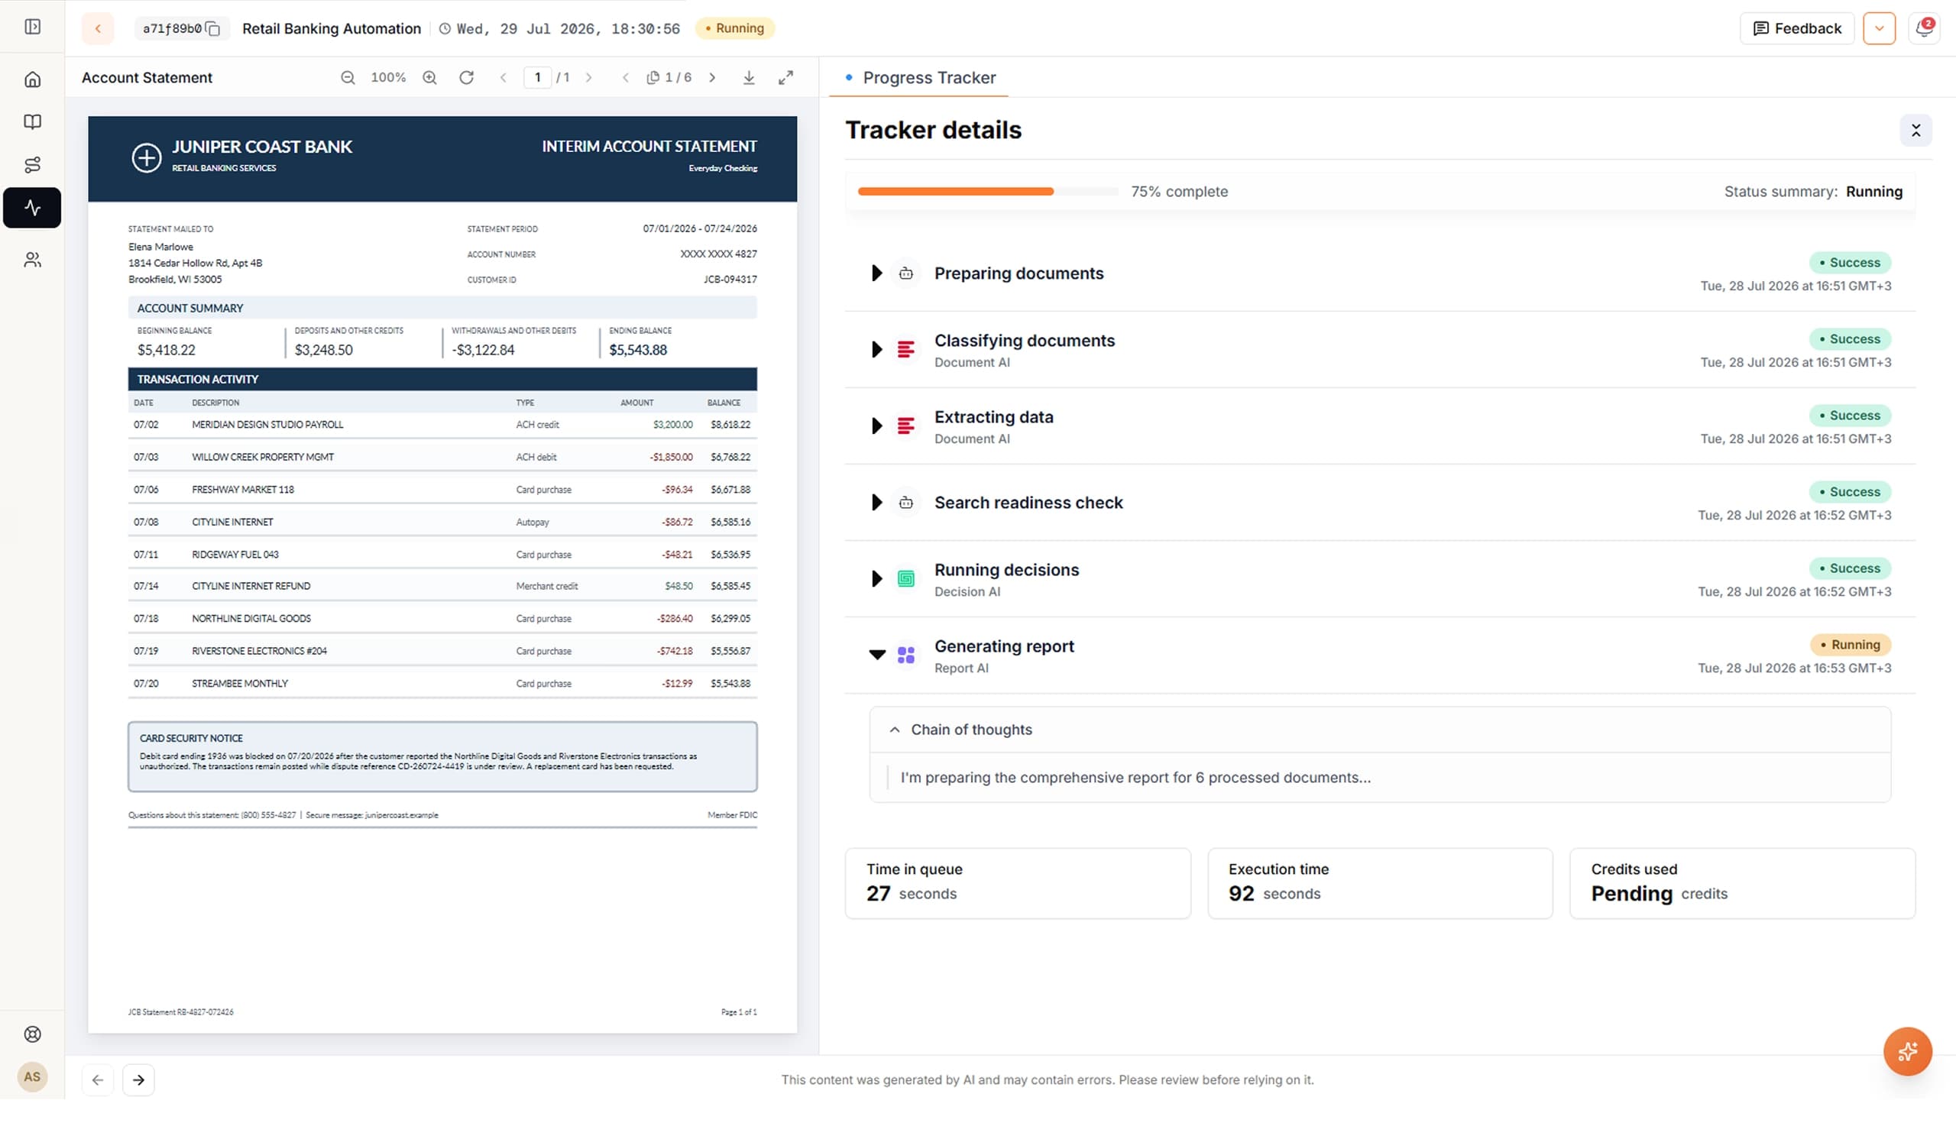Expand the Running decisions step
Viewport: 1956px width, 1123px height.
coord(876,578)
